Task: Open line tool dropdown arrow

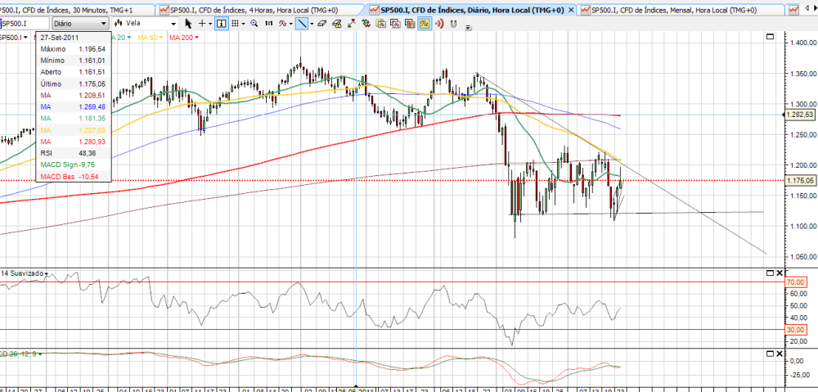Action: pyautogui.click(x=312, y=24)
